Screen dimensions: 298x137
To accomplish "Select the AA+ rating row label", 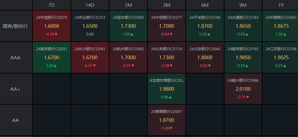I will (15, 89).
